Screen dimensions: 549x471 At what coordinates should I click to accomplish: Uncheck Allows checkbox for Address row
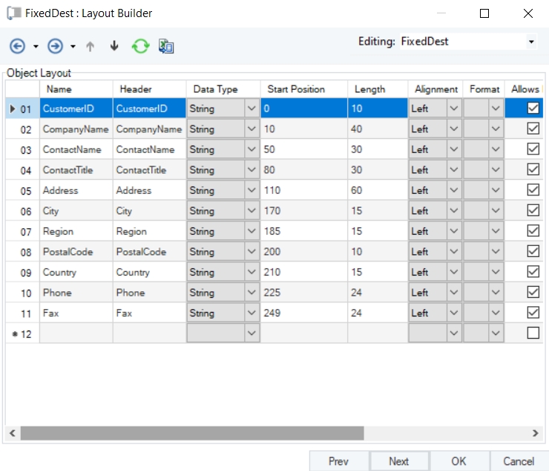click(533, 190)
